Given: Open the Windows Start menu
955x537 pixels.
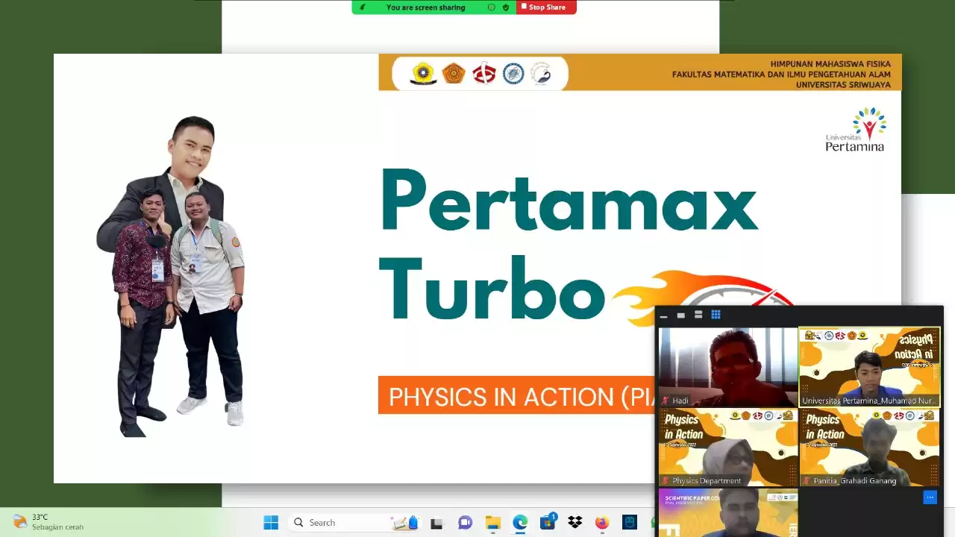Looking at the screenshot, I should [271, 522].
